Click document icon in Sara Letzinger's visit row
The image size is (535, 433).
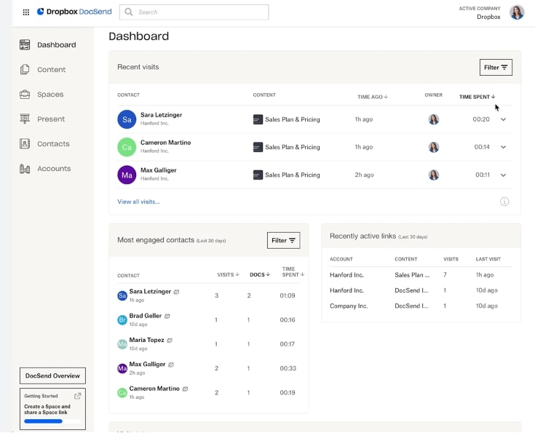(x=258, y=119)
